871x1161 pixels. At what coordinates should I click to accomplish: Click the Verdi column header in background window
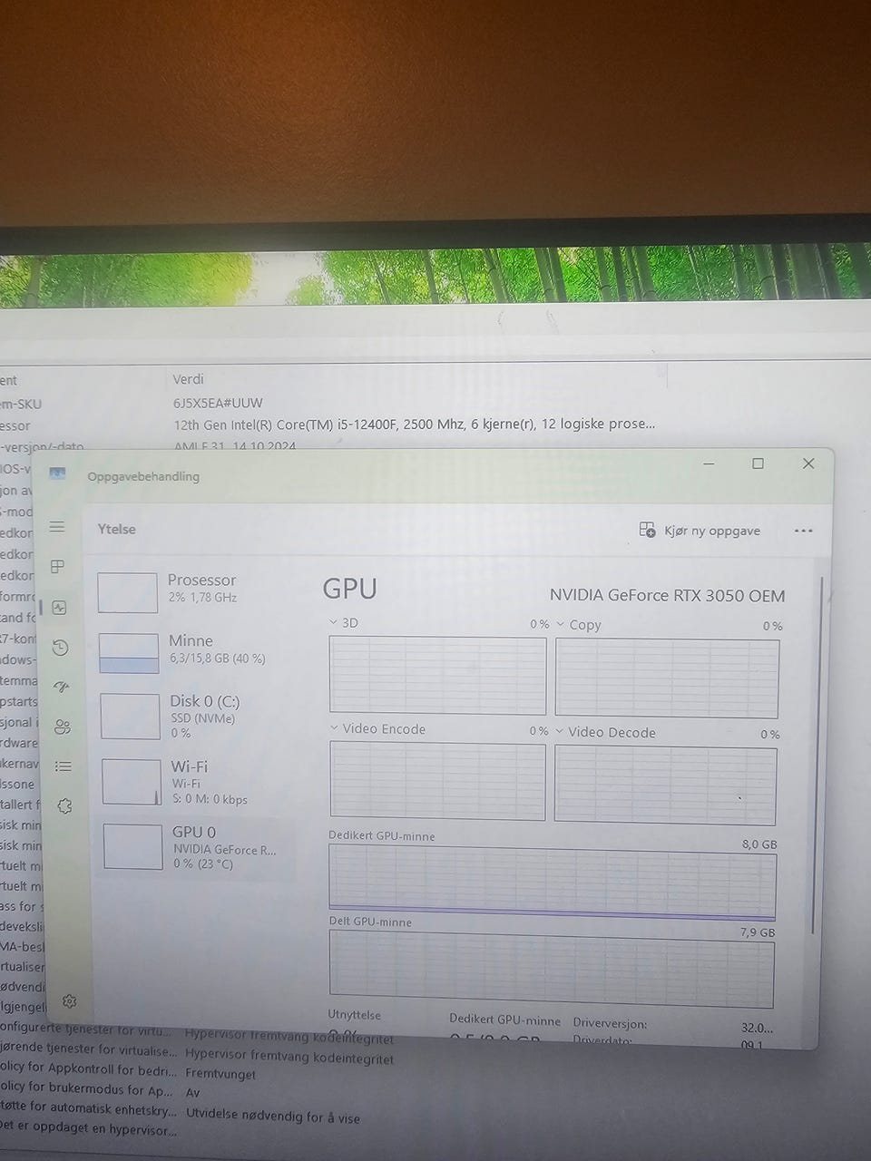tap(188, 379)
